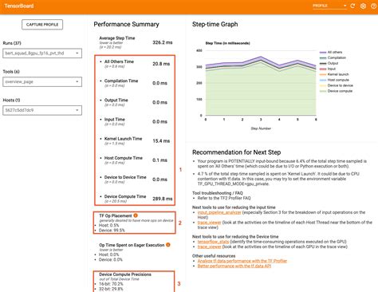Click Step Number axis label
Image resolution: width=378 pixels, height=292 pixels.
pos(261,128)
